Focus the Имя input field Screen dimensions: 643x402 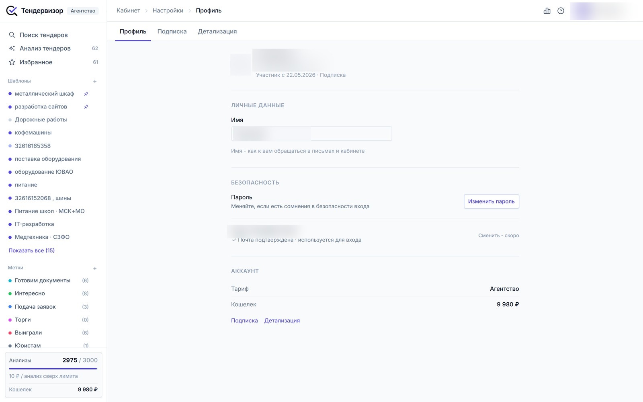coord(311,133)
